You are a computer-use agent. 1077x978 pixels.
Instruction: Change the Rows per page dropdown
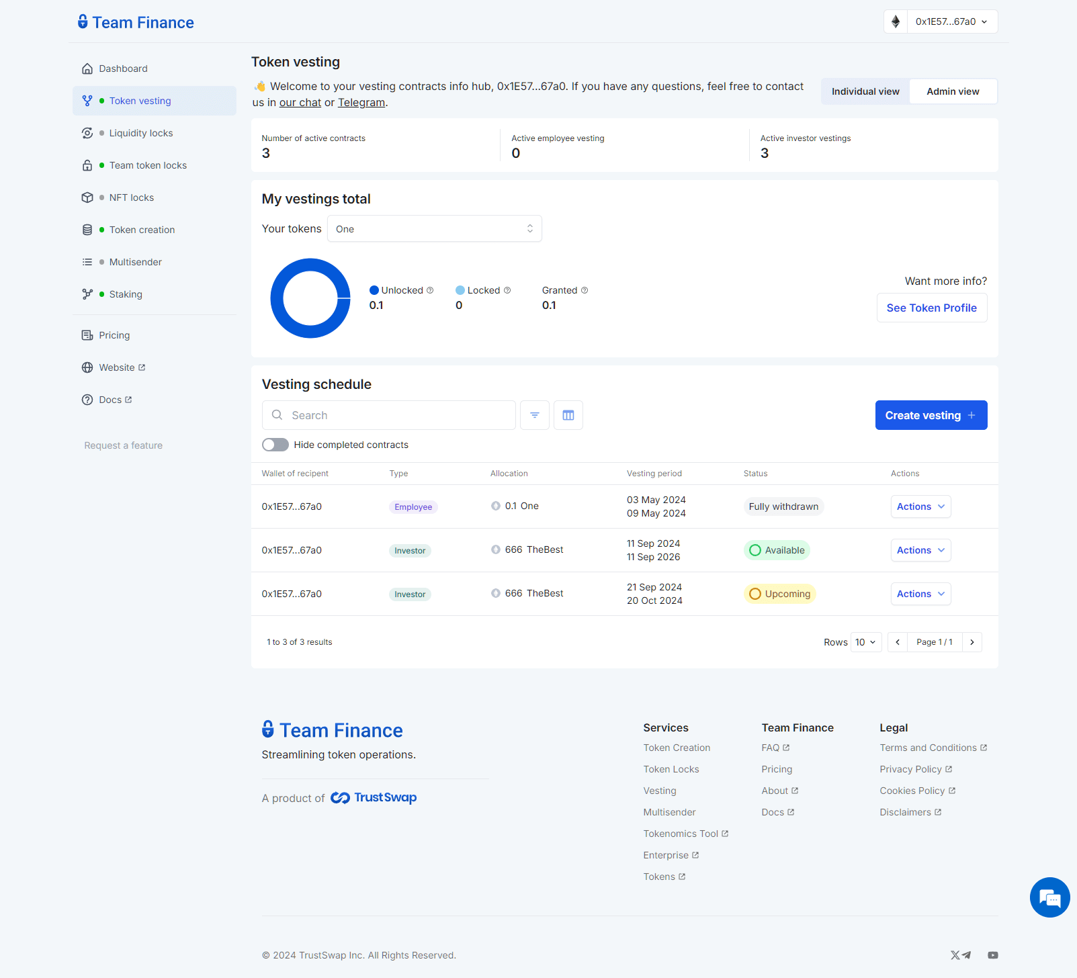coord(866,641)
